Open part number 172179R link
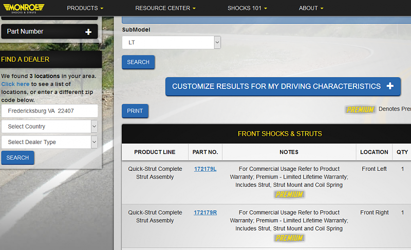Viewport: 411px width, 250px height. point(206,212)
